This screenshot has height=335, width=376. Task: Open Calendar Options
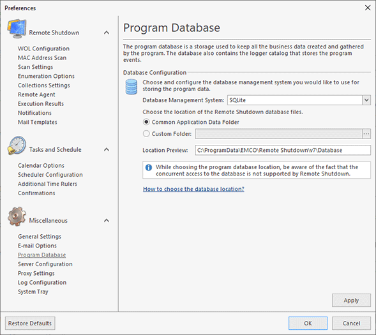(41, 165)
